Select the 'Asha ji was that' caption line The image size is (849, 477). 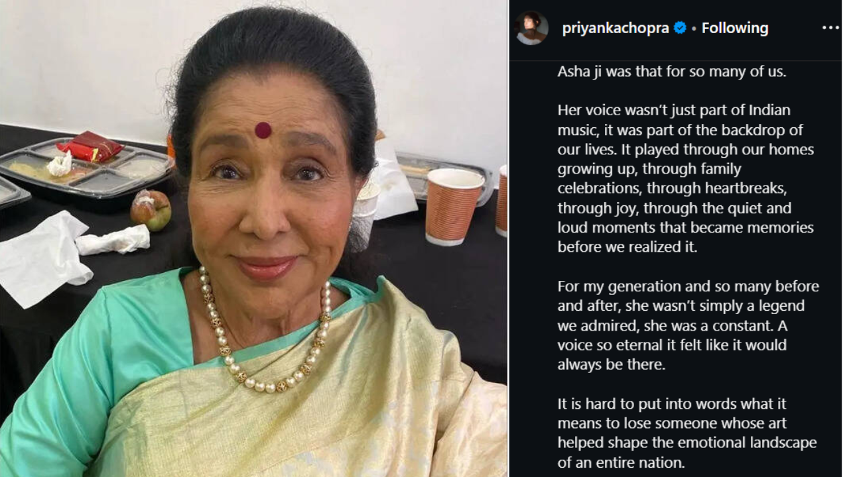click(x=672, y=72)
